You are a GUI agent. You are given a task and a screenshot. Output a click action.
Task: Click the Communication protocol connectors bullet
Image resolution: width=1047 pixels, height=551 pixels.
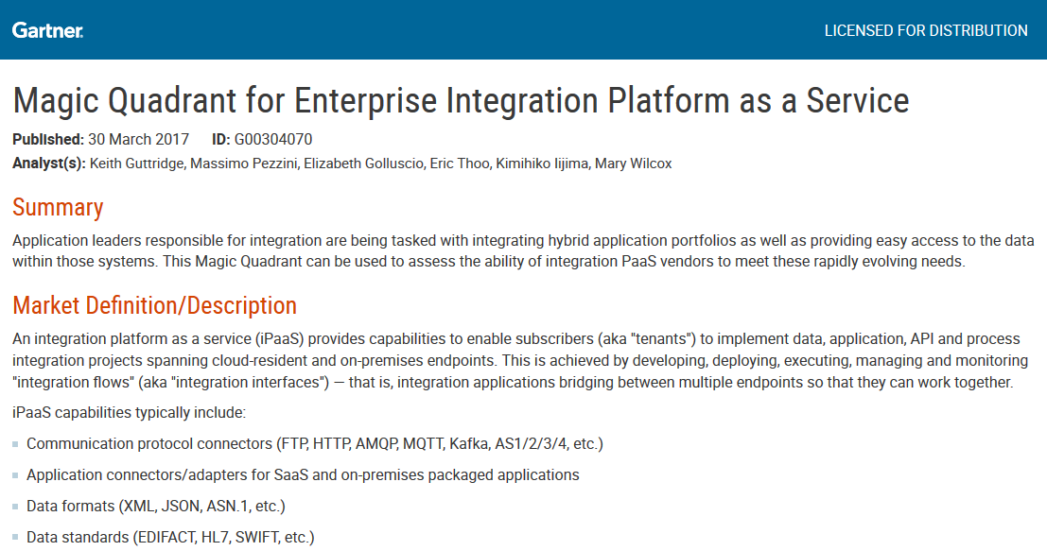pos(315,443)
